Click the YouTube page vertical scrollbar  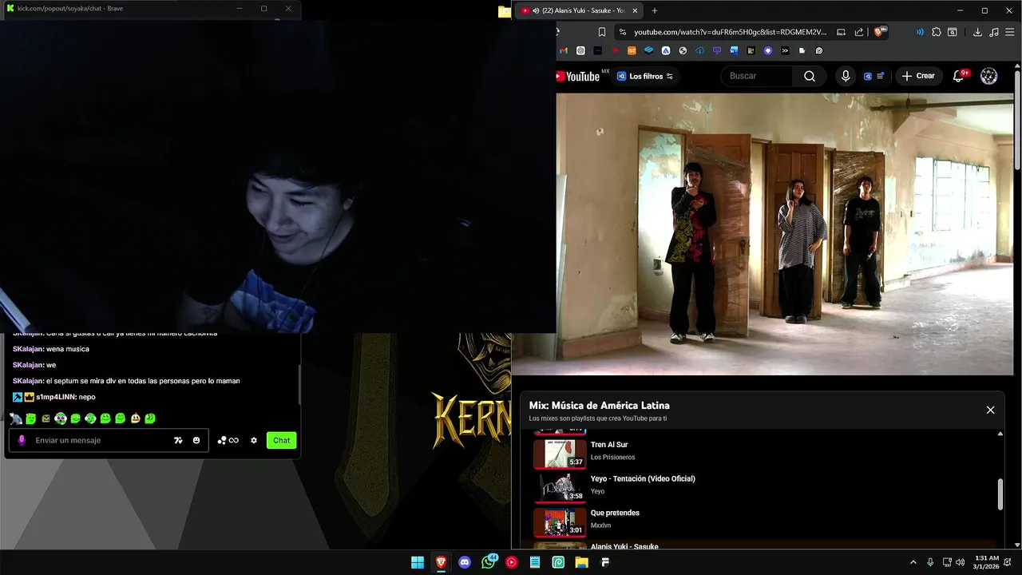tap(1017, 120)
